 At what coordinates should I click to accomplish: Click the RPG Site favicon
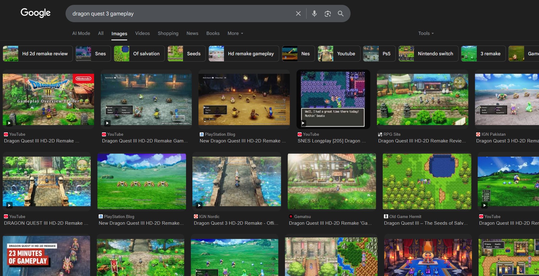380,134
